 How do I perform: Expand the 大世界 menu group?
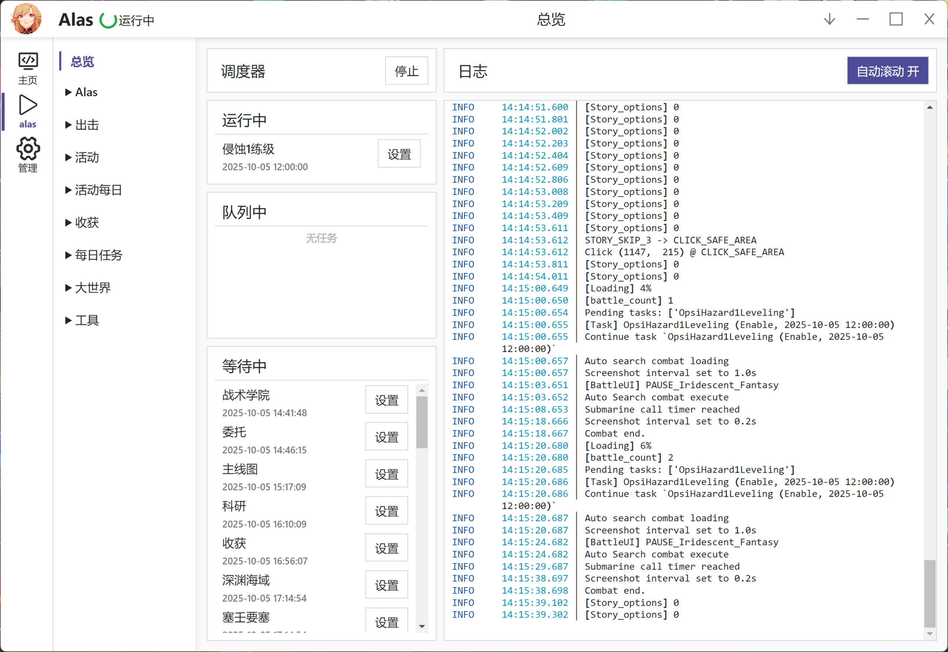click(92, 288)
